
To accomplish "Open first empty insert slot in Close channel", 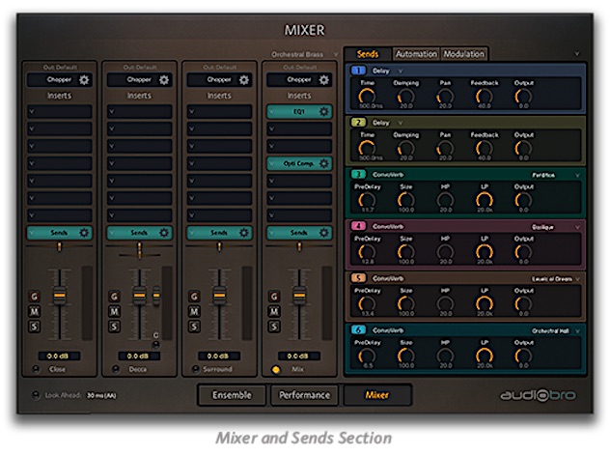I will pyautogui.click(x=60, y=112).
